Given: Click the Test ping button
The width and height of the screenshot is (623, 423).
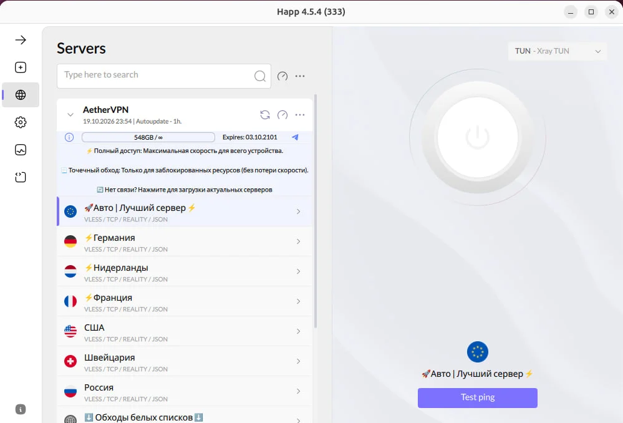Looking at the screenshot, I should pyautogui.click(x=478, y=397).
